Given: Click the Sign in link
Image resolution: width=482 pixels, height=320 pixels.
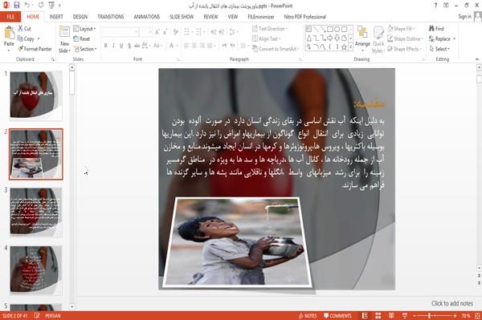Looking at the screenshot, I should 464,17.
